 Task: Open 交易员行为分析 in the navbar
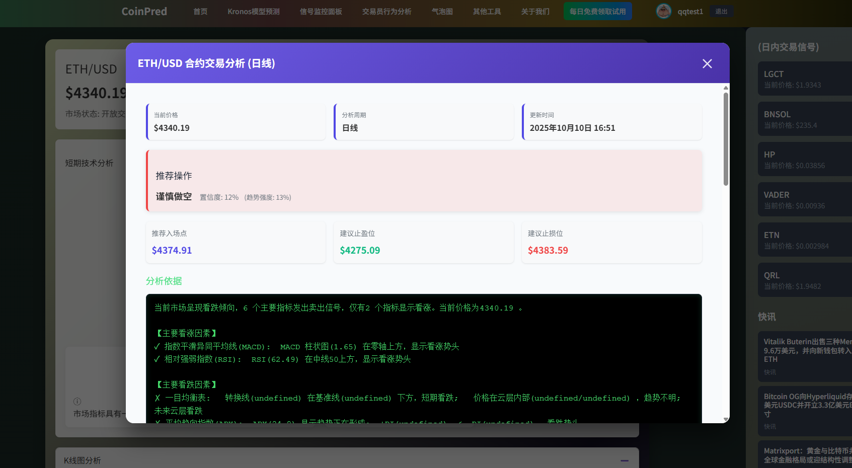(x=386, y=12)
